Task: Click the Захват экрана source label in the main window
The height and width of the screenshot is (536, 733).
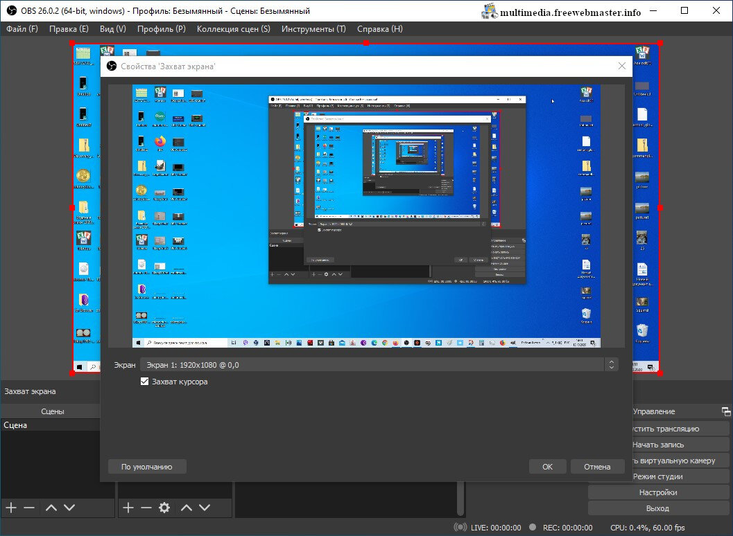Action: tap(30, 391)
